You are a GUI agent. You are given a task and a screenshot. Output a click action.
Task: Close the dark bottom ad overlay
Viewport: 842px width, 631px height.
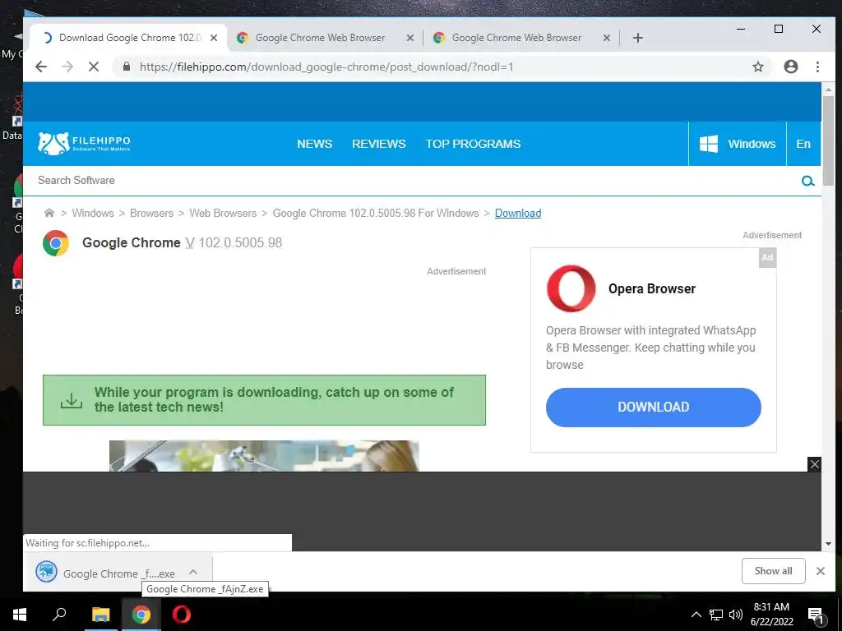(x=814, y=464)
